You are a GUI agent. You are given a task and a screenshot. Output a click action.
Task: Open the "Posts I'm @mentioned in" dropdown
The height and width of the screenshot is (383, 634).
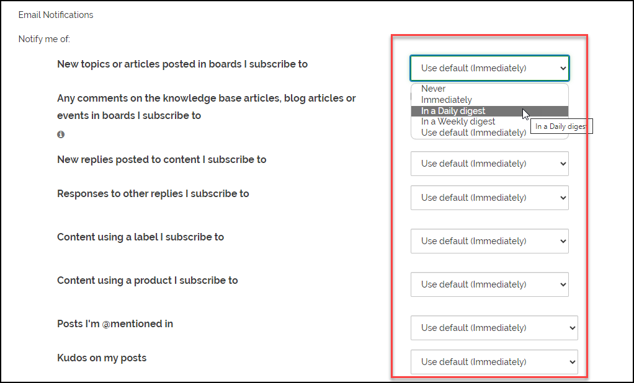pos(494,327)
